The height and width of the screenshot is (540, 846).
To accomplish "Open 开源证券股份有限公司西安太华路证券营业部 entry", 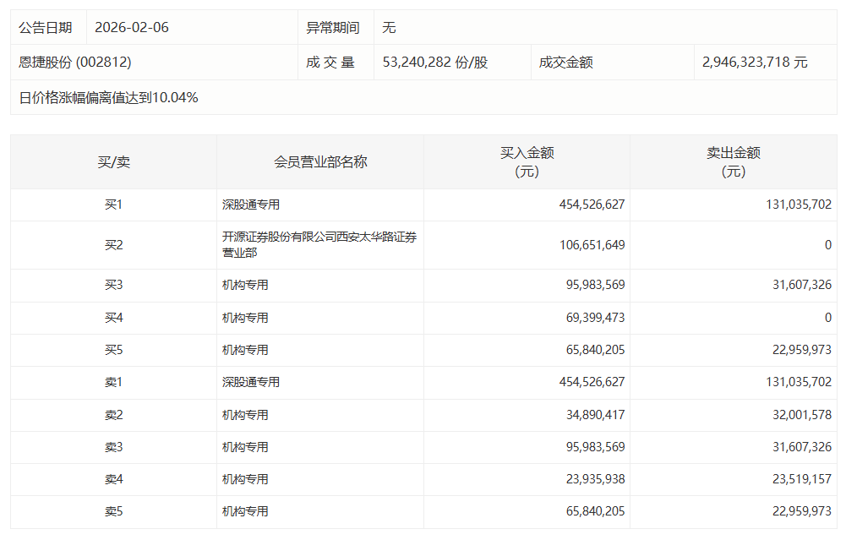I will 319,245.
